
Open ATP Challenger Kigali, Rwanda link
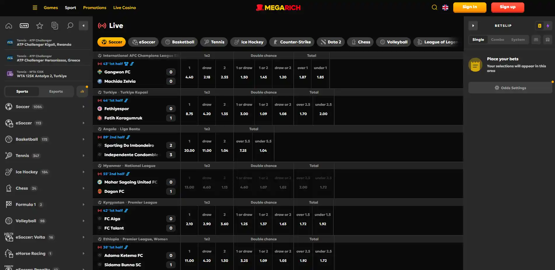pos(44,45)
